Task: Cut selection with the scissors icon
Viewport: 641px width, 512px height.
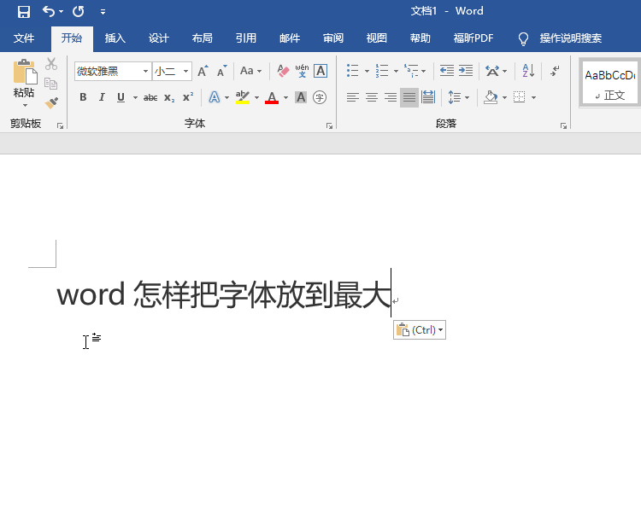Action: pos(51,64)
